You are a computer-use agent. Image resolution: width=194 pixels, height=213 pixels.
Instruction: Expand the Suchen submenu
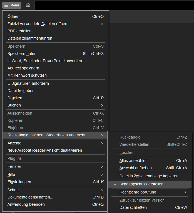(x=56, y=105)
